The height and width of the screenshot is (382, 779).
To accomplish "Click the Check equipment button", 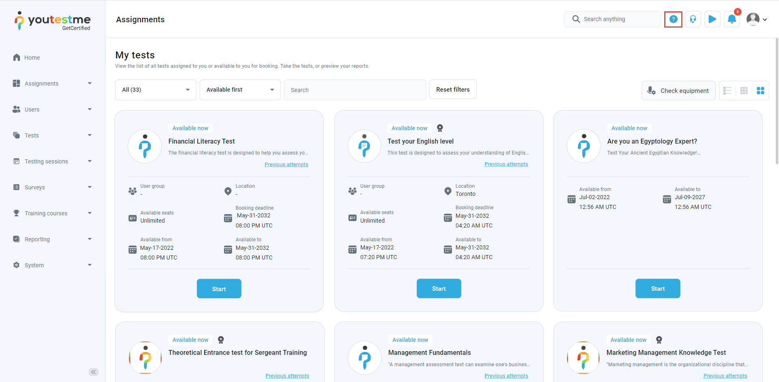I will point(678,90).
